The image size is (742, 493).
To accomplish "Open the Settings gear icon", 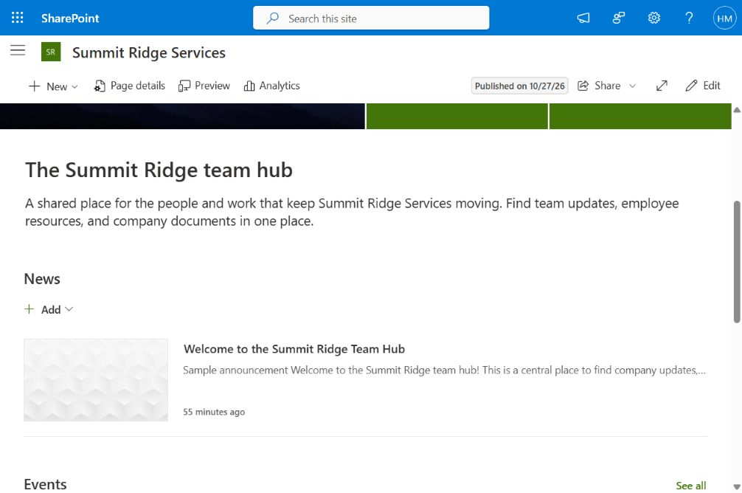I will coord(654,18).
